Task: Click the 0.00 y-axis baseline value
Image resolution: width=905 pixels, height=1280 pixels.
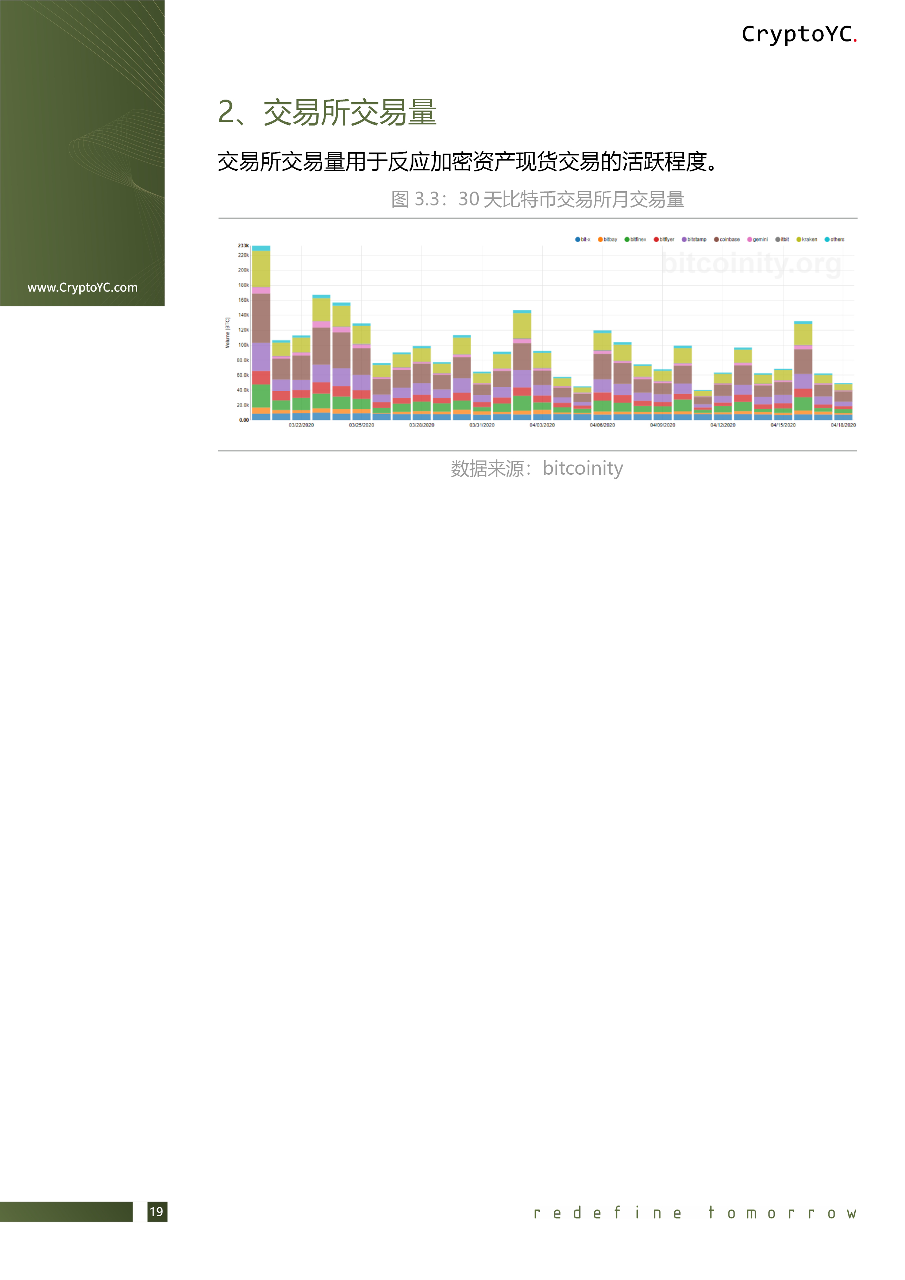Action: [x=244, y=420]
